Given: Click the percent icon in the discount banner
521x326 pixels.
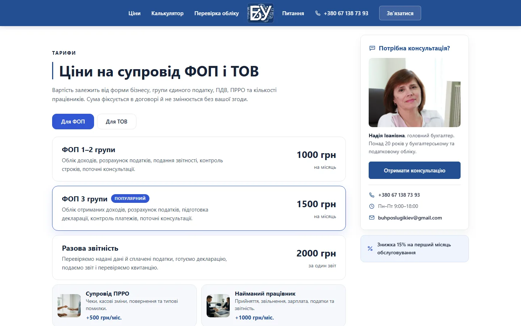Looking at the screenshot, I should 370,248.
